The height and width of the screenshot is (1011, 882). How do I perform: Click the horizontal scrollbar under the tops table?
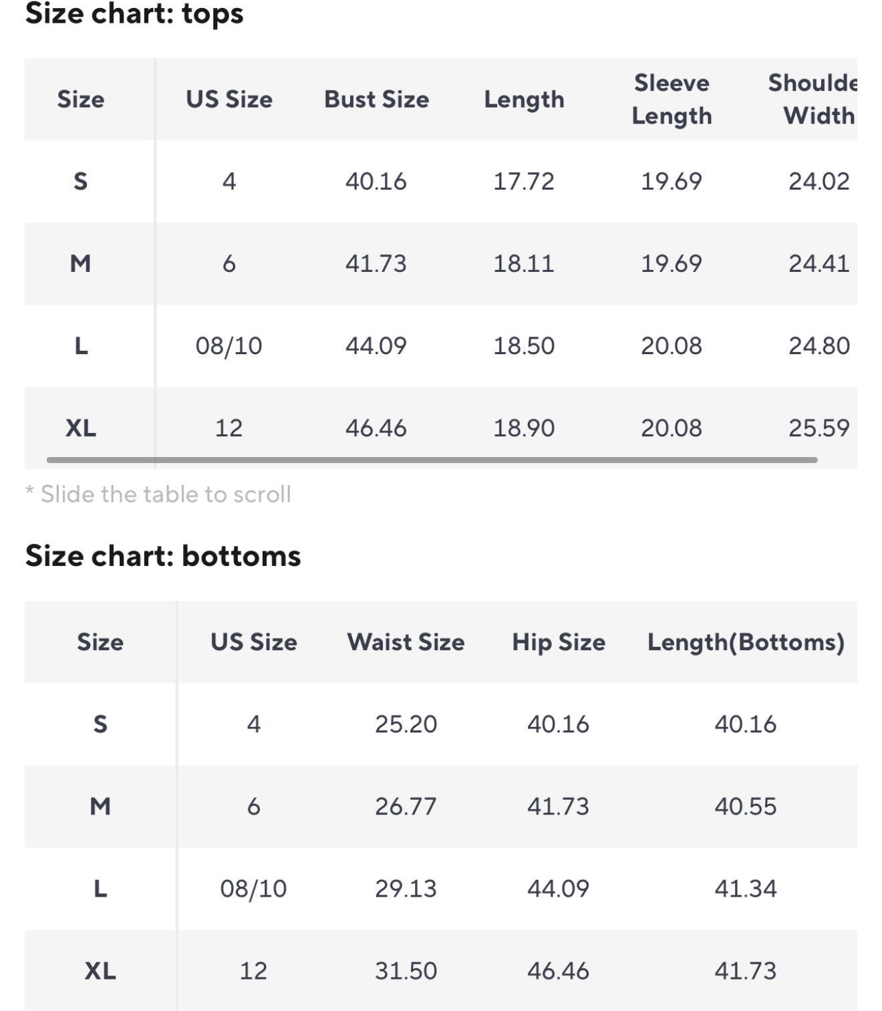pos(432,460)
